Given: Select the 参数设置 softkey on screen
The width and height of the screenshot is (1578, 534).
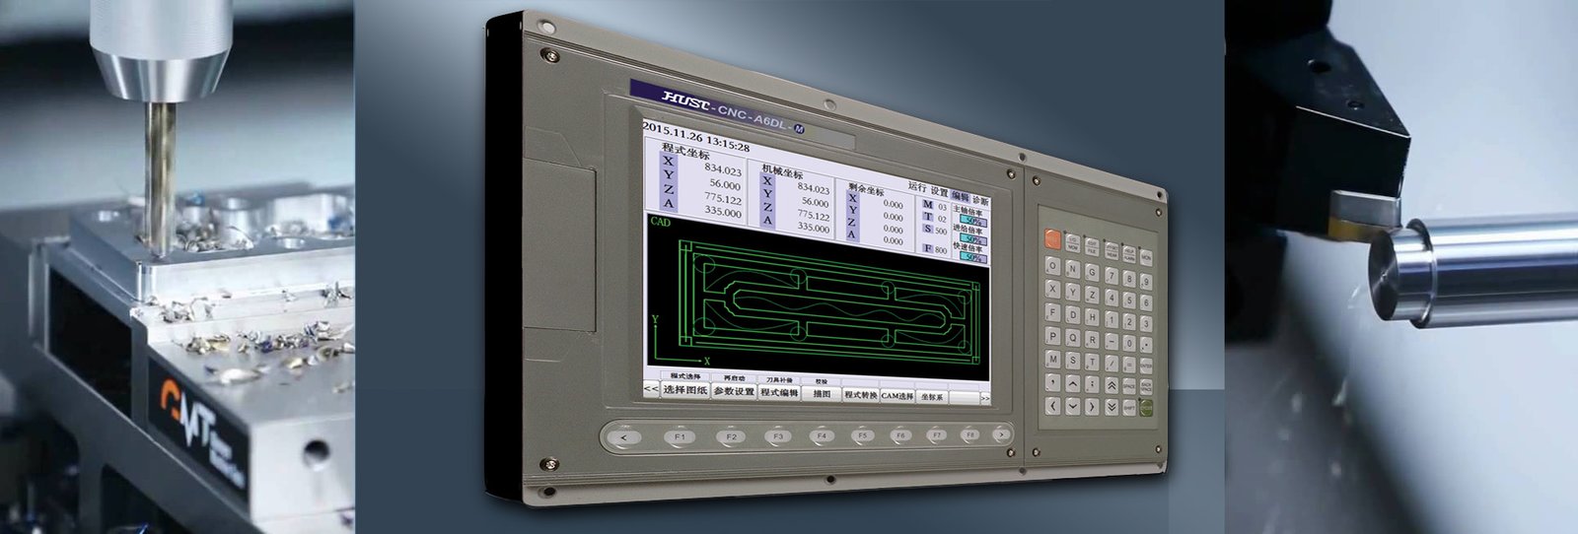Looking at the screenshot, I should pyautogui.click(x=734, y=391).
